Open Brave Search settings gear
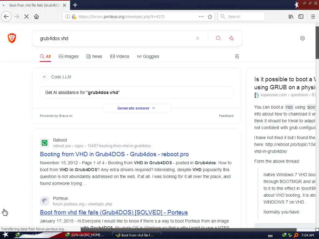Viewport: 319px width, 239px height. tap(302, 38)
